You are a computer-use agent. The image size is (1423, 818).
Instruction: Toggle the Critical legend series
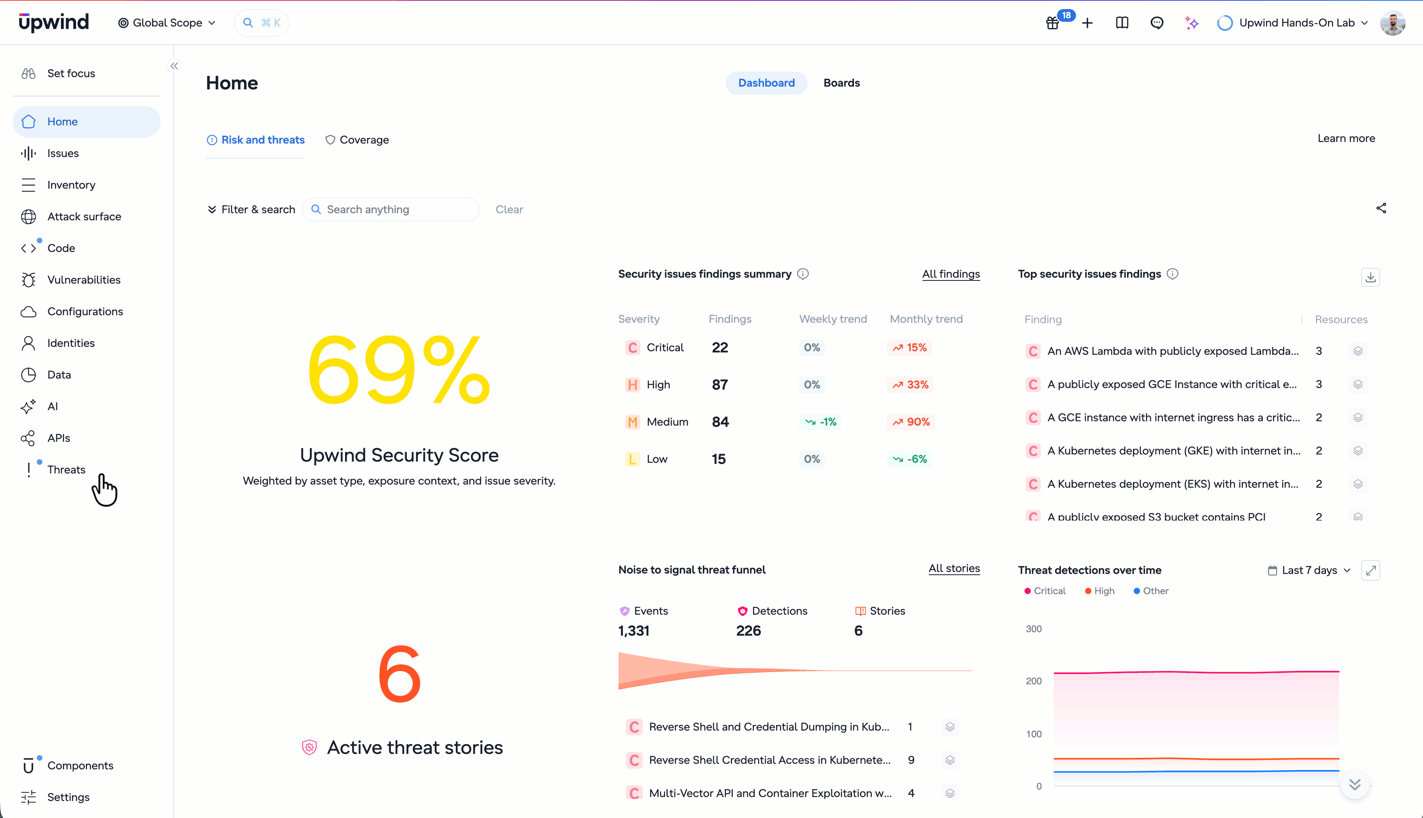[x=1045, y=591]
